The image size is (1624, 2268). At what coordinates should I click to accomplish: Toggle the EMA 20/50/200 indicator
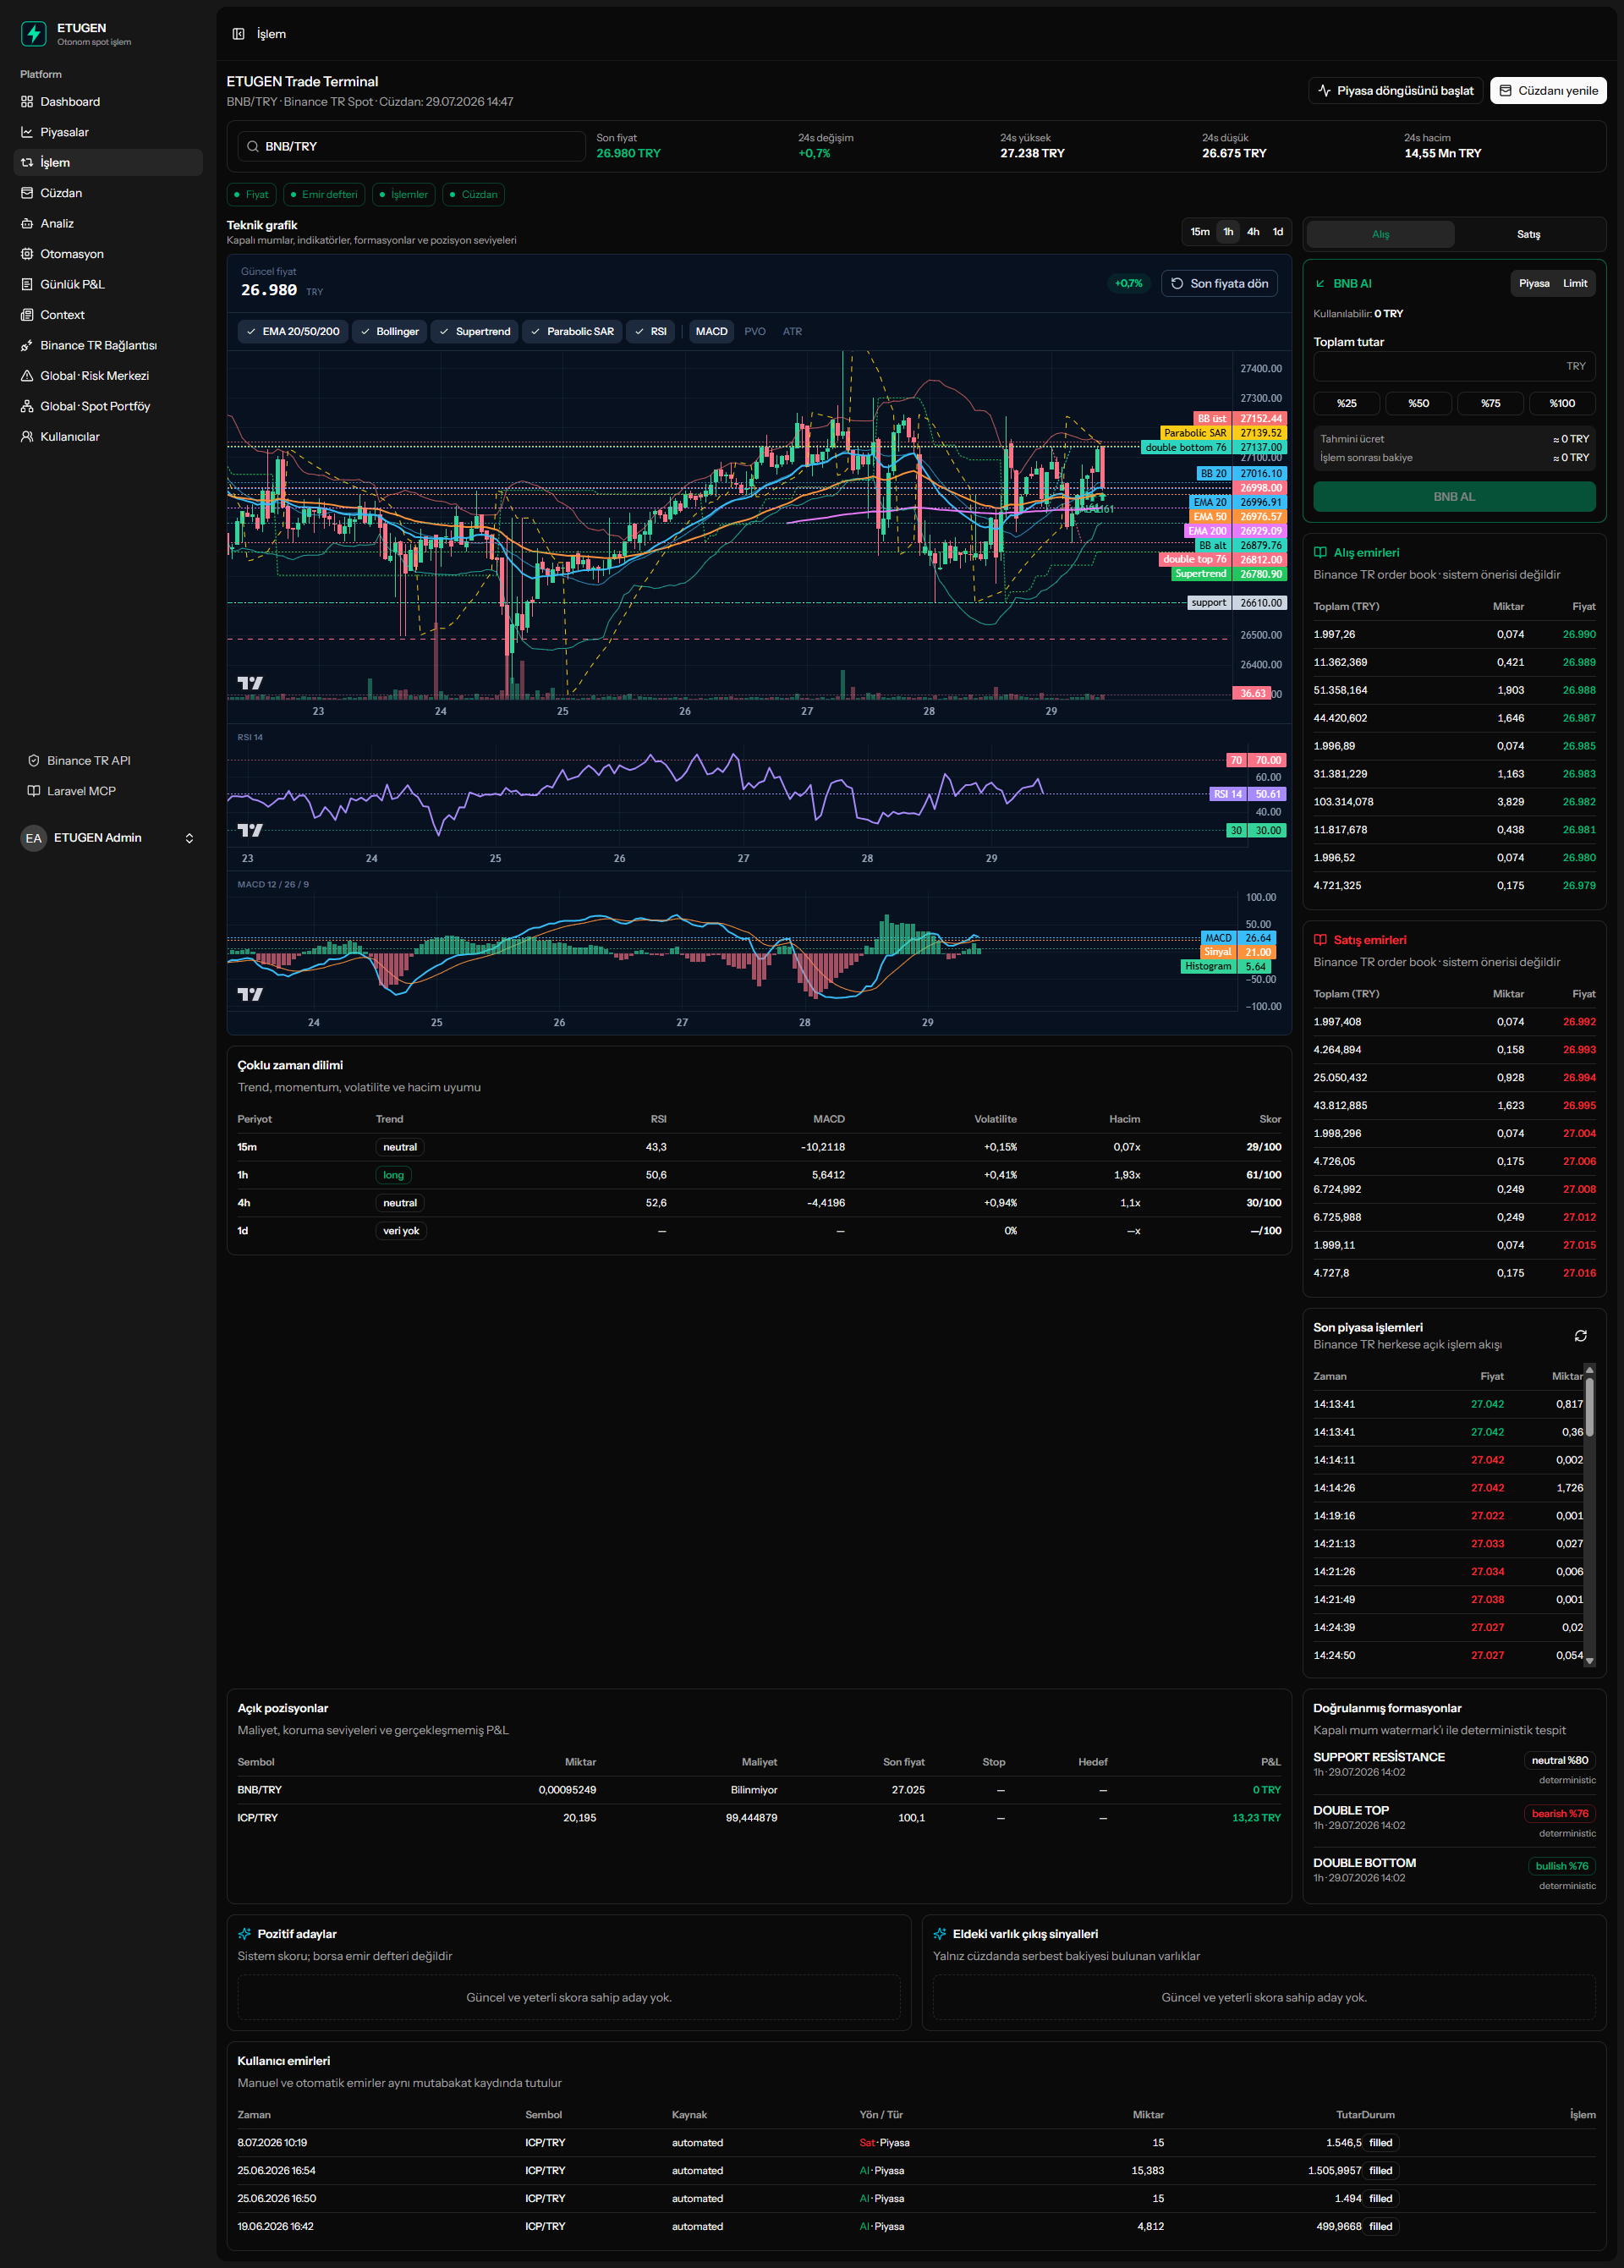point(293,332)
